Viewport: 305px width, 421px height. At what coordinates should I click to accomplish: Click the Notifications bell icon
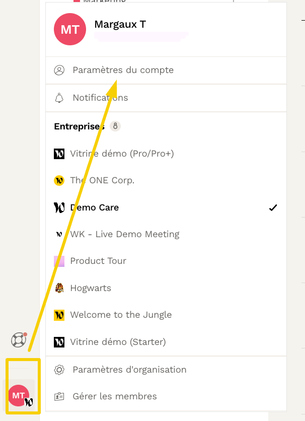[59, 98]
